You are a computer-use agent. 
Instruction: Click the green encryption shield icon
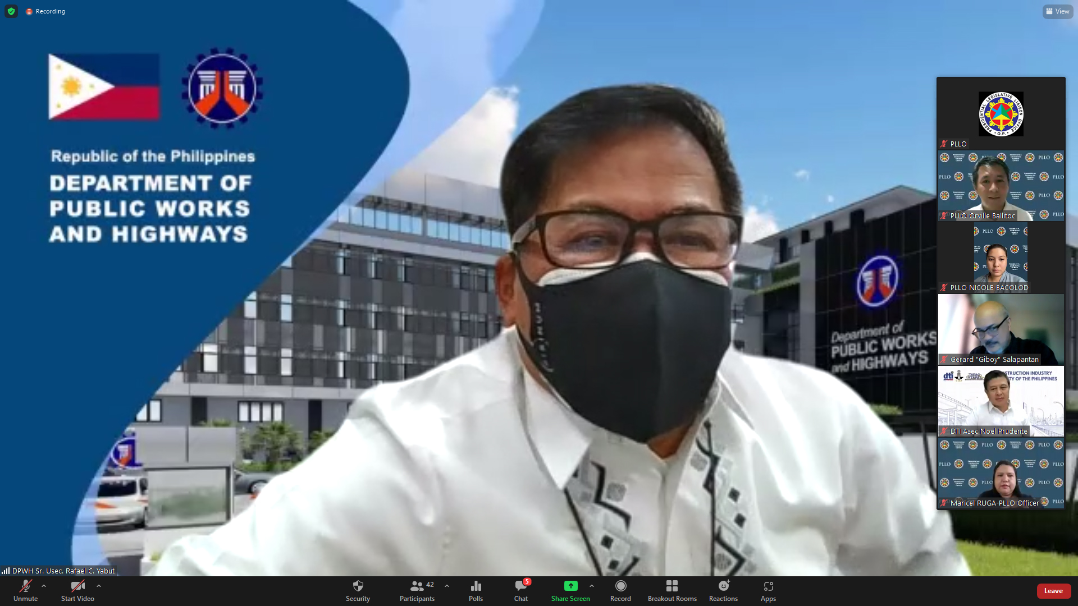click(x=11, y=11)
